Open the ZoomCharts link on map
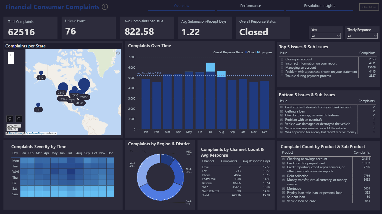382x214 pixels. (15, 133)
